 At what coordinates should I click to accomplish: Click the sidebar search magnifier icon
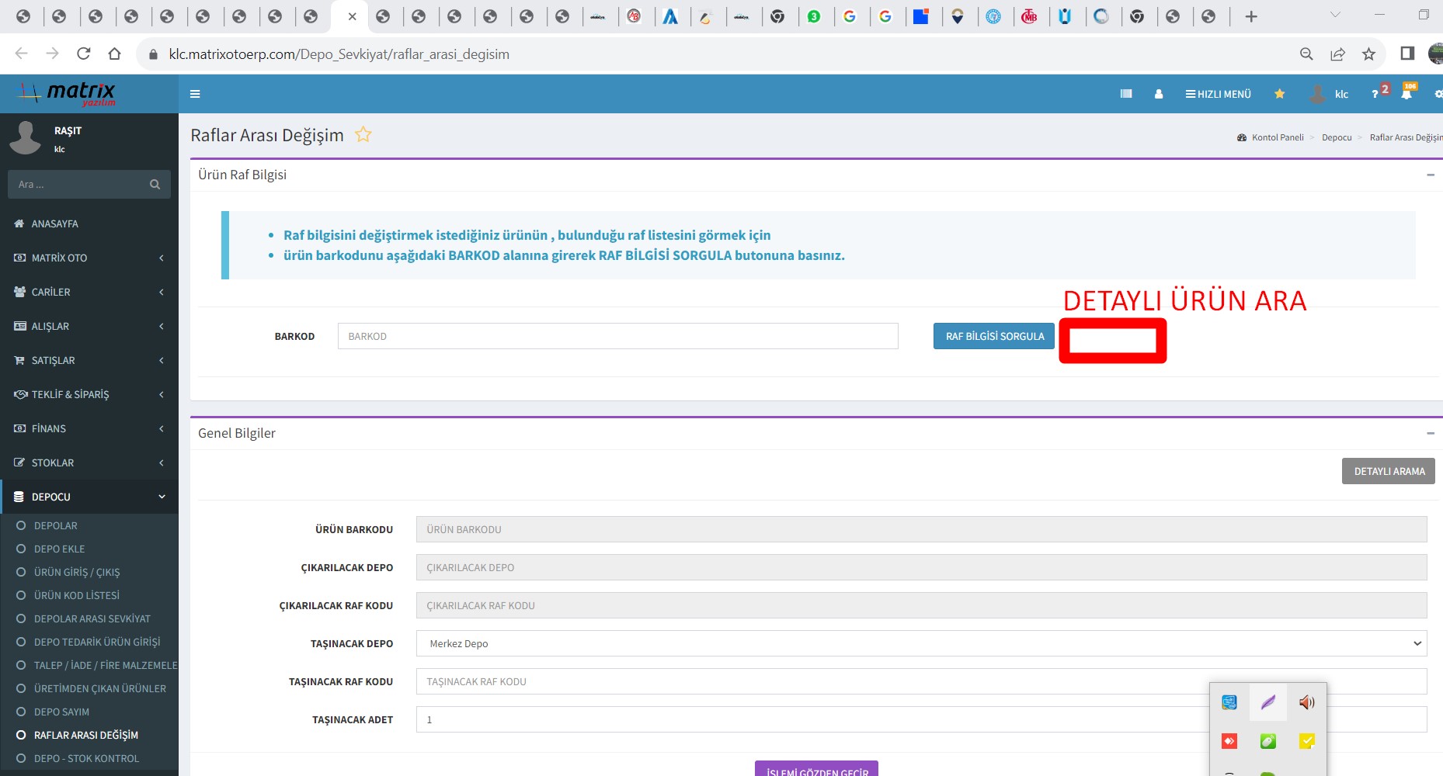point(155,185)
